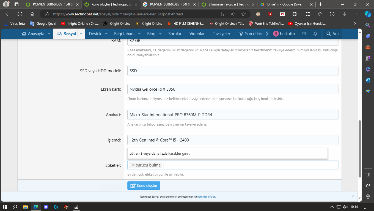Viewport: 374px width, 211px height.
Task: Launch Copilot from the toolbar
Action: tap(368, 14)
